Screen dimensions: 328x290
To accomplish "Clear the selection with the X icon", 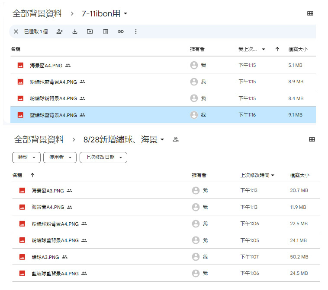I will click(16, 32).
